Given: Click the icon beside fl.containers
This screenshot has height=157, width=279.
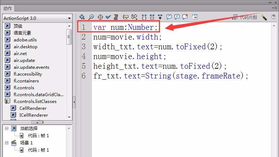Looking at the screenshot, I should tap(7, 81).
